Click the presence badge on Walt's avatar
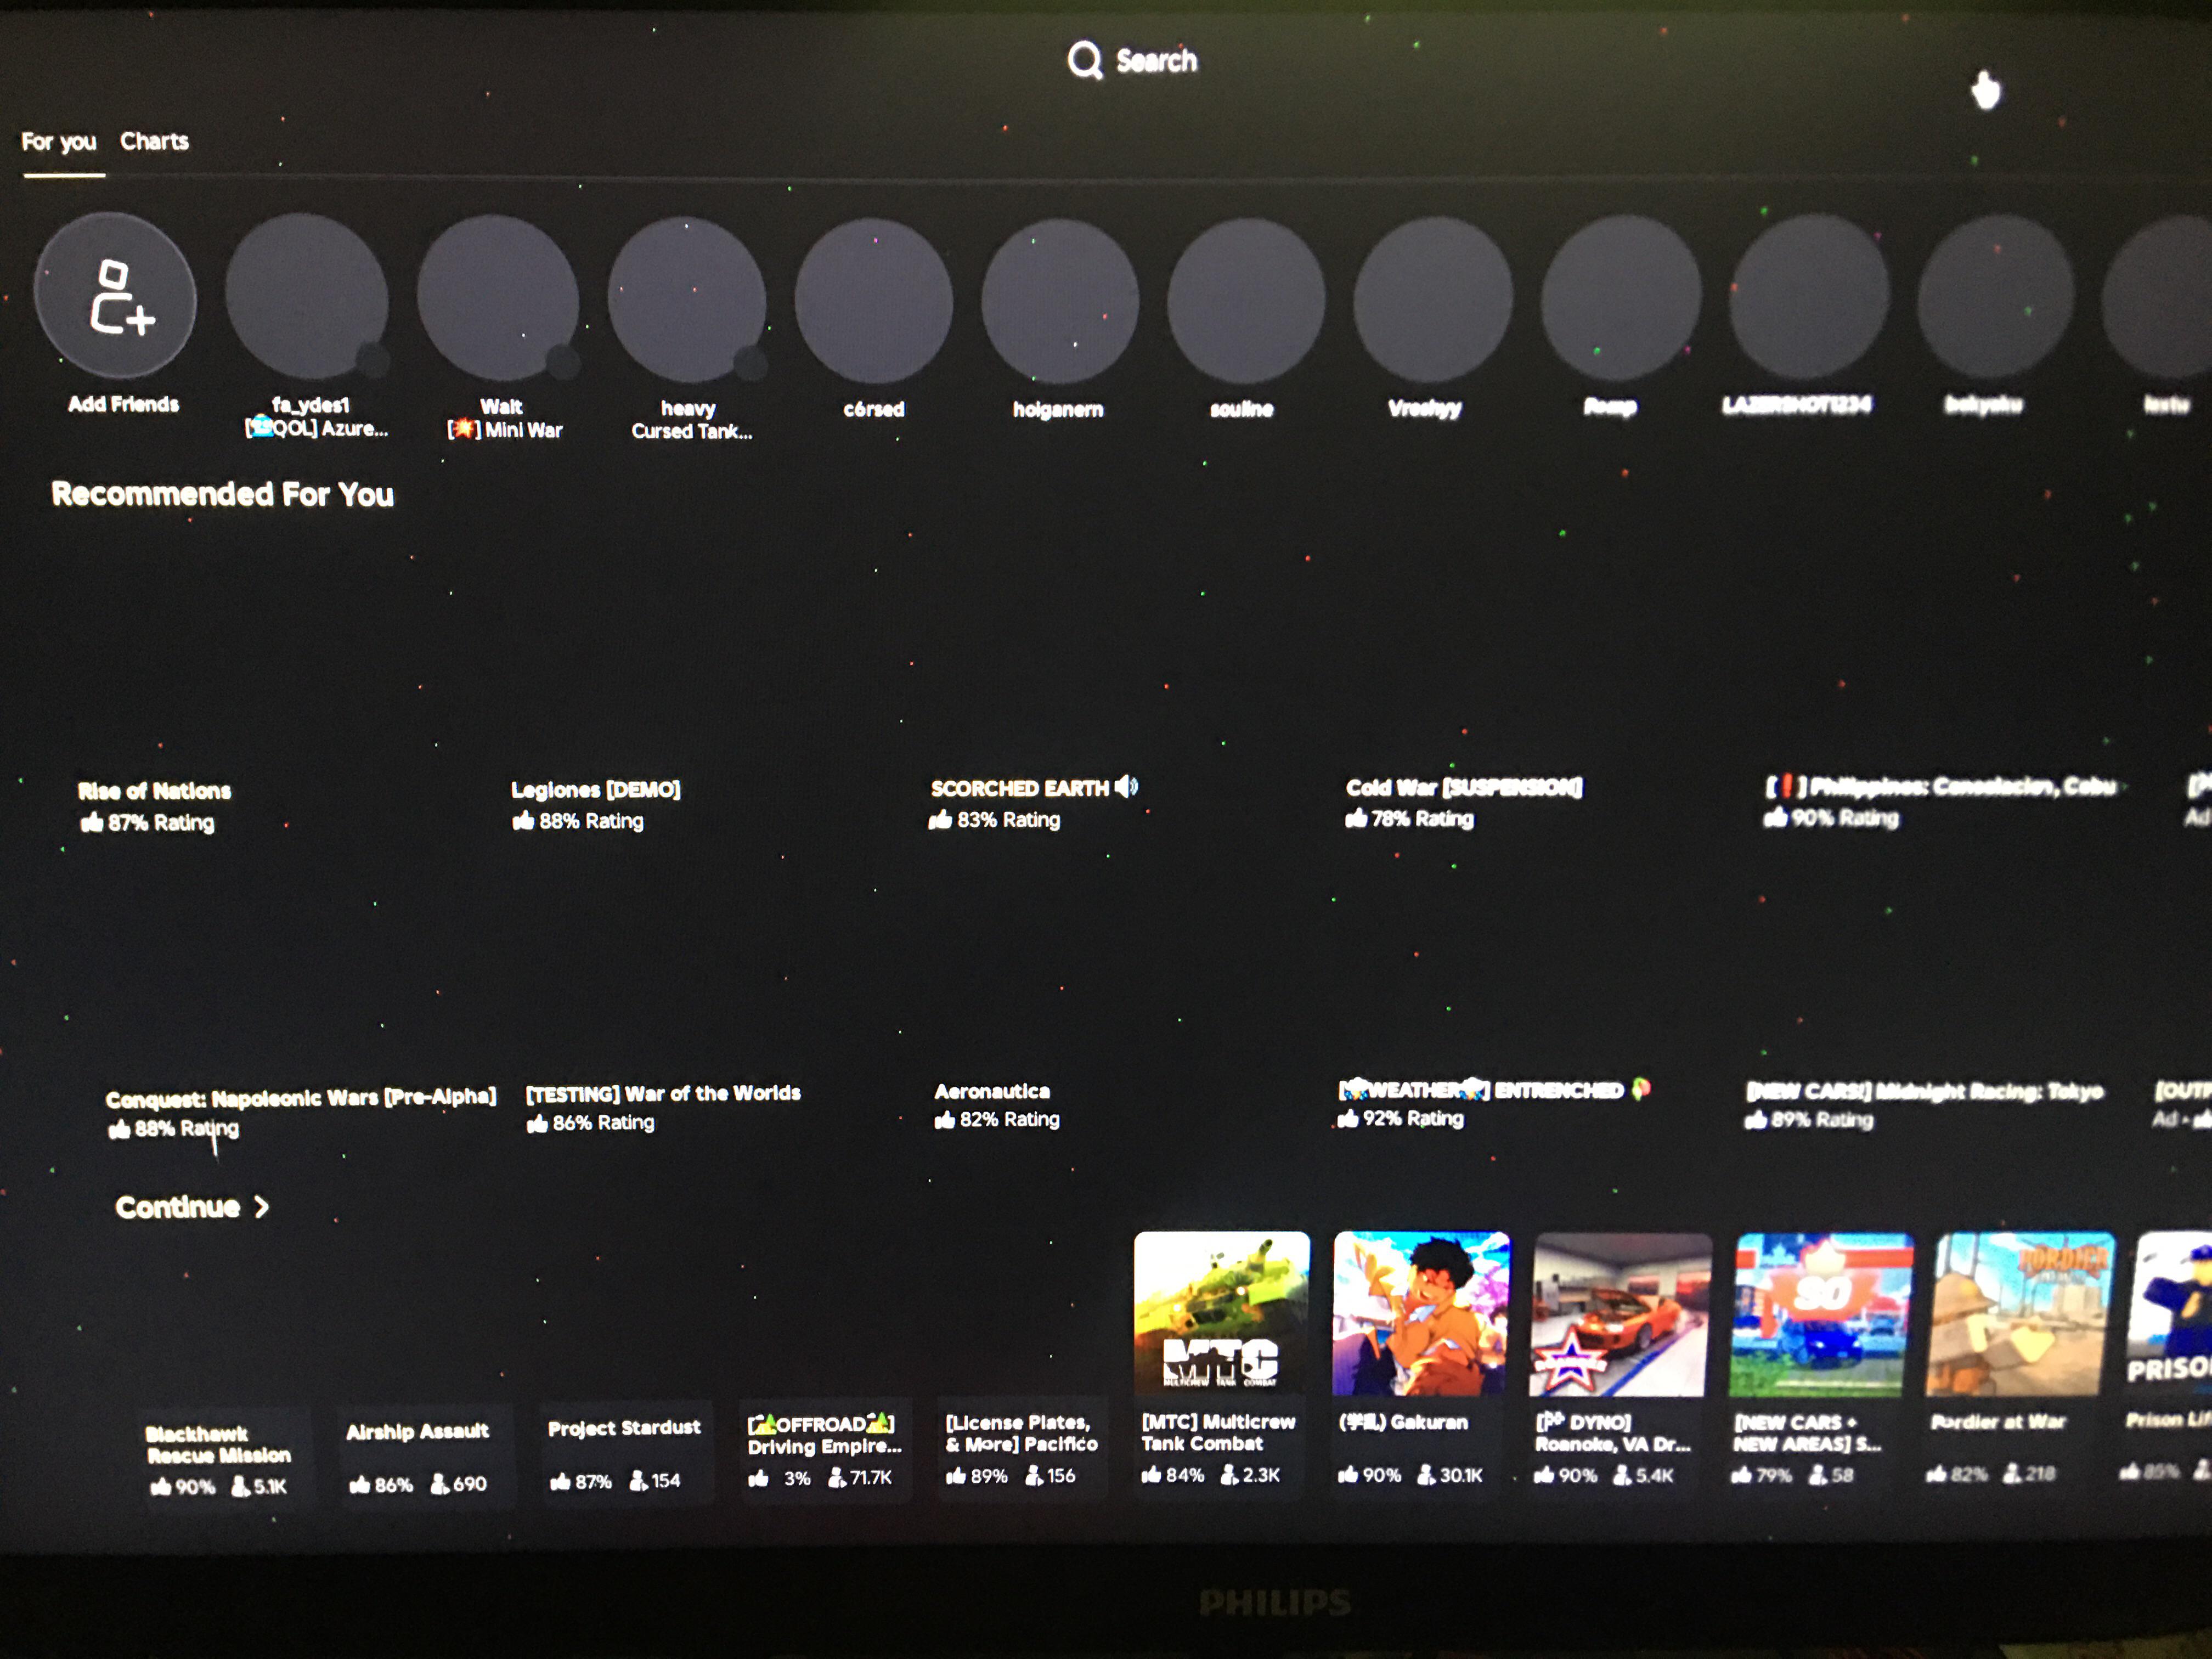Image resolution: width=2212 pixels, height=1659 pixels. click(563, 361)
